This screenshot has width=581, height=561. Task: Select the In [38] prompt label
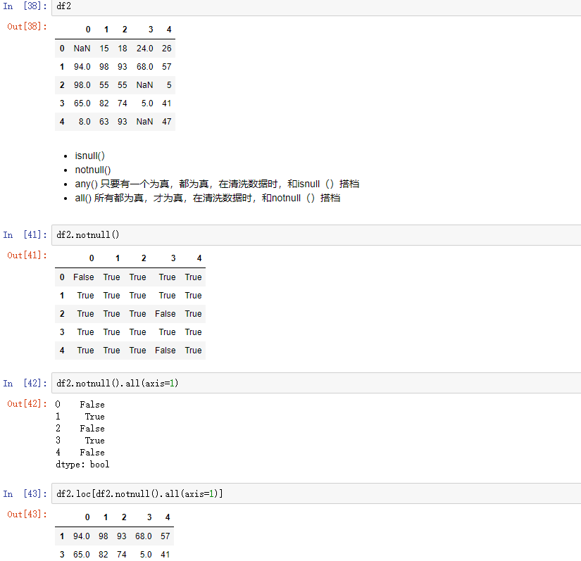point(25,6)
